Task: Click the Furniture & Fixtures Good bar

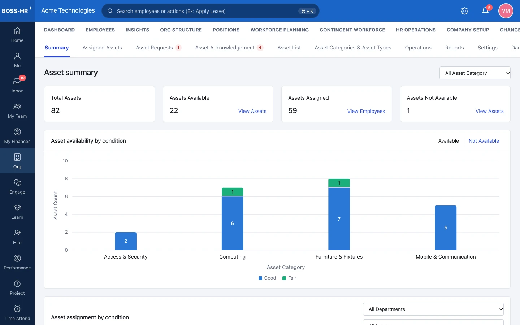Action: tap(339, 219)
